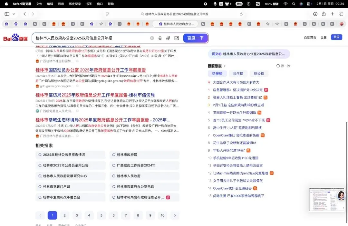This screenshot has height=226, width=348.
Task: Click the page scrollbar thumb
Action: tap(347, 172)
